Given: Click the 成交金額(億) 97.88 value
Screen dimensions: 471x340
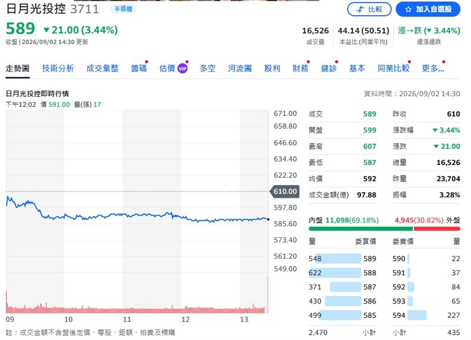Looking at the screenshot, I should coord(366,195).
